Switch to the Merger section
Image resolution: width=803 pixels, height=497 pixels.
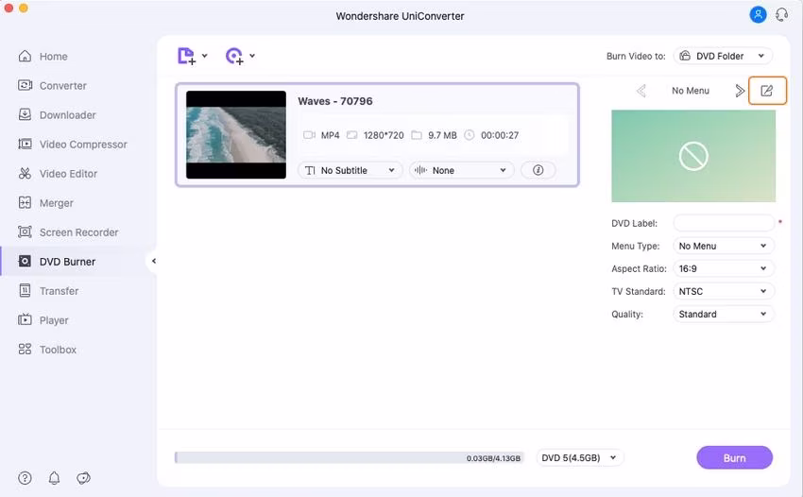(x=45, y=203)
